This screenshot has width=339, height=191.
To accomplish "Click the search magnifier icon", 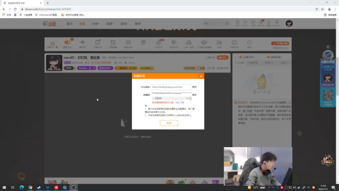I will click(227, 24).
